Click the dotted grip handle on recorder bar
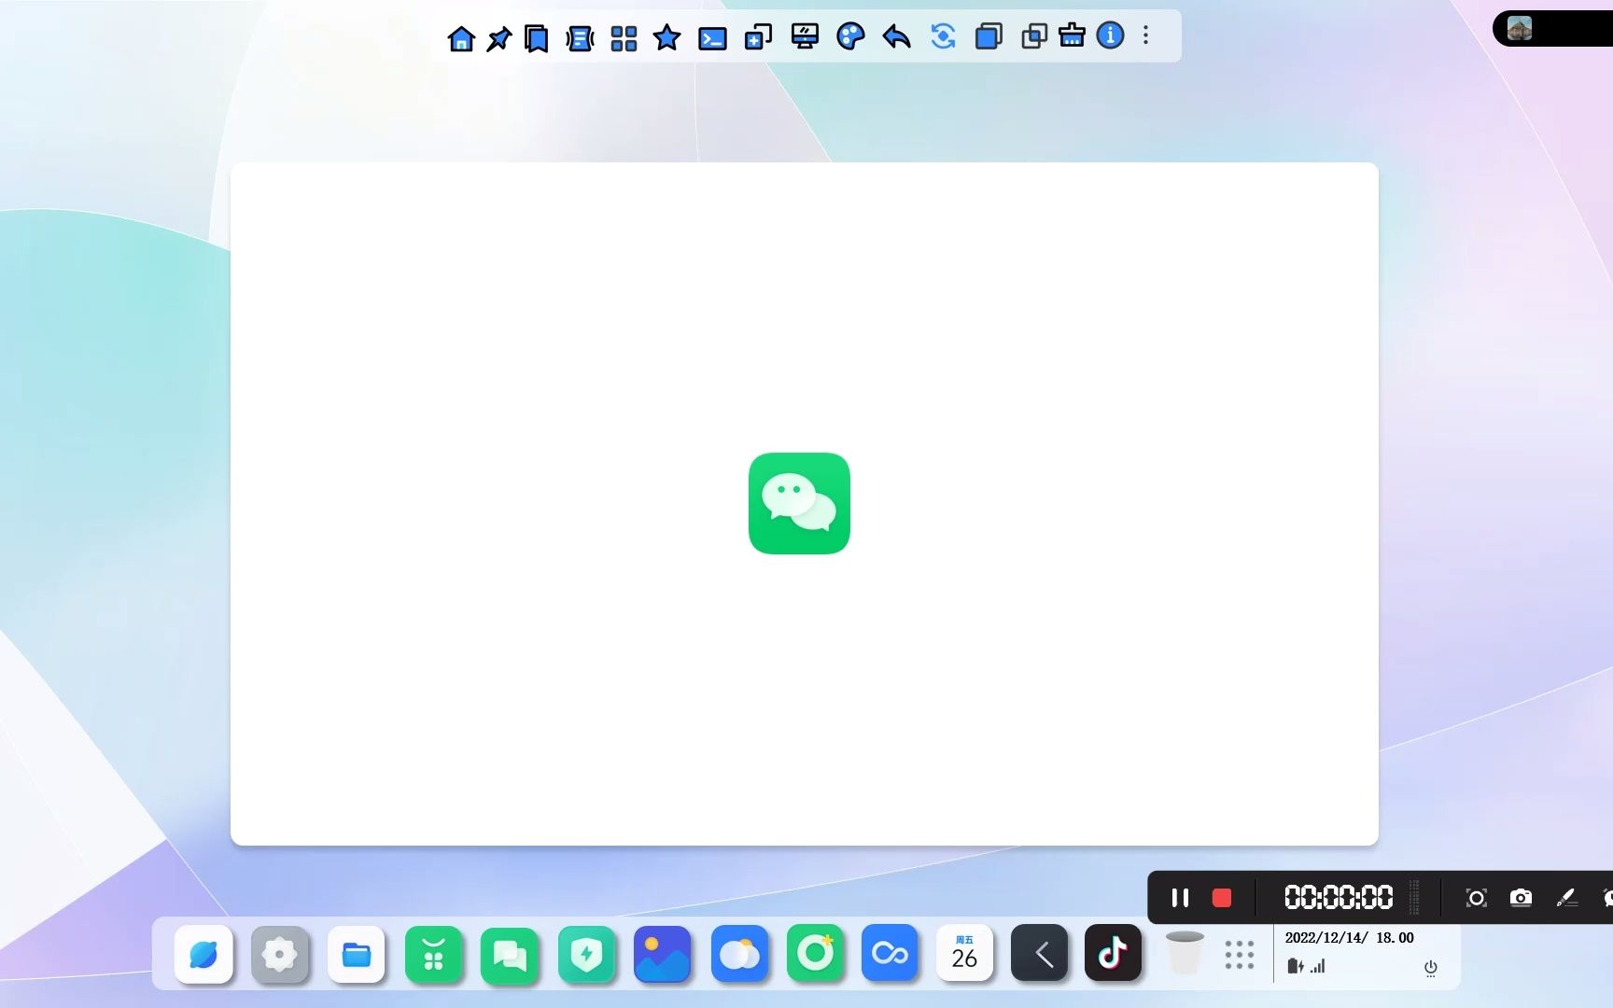 (1414, 898)
